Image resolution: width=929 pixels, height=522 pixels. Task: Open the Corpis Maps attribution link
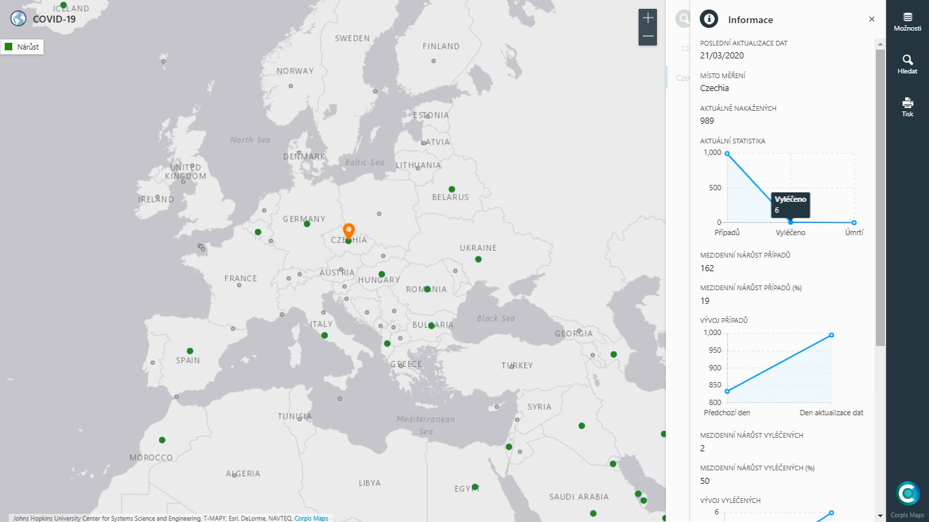(311, 519)
